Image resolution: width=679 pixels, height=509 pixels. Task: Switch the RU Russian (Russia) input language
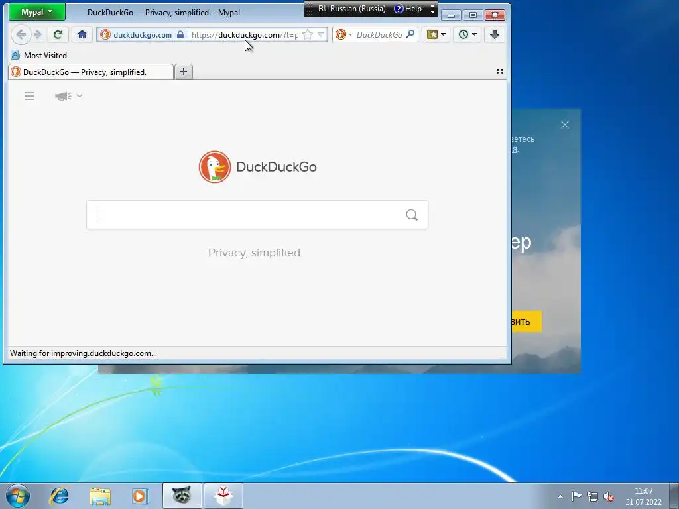tap(351, 9)
